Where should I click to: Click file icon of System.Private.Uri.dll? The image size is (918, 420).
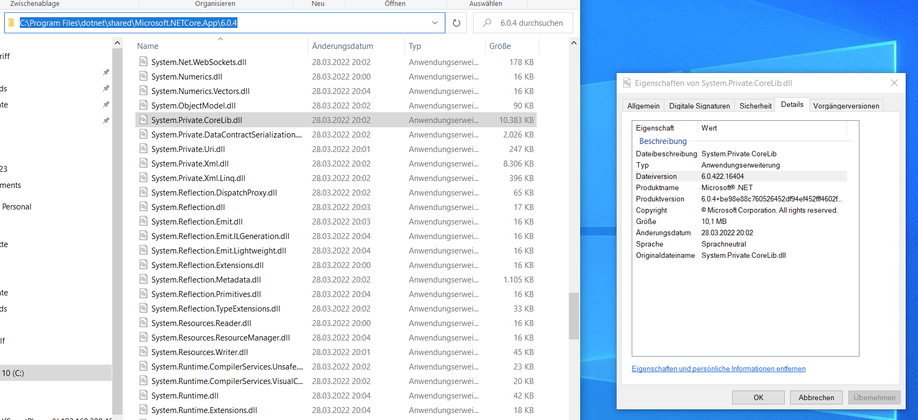pyautogui.click(x=143, y=149)
